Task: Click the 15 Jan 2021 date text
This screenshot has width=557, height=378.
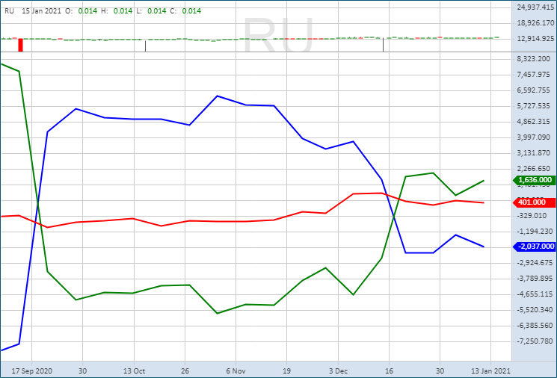Action: click(x=42, y=11)
